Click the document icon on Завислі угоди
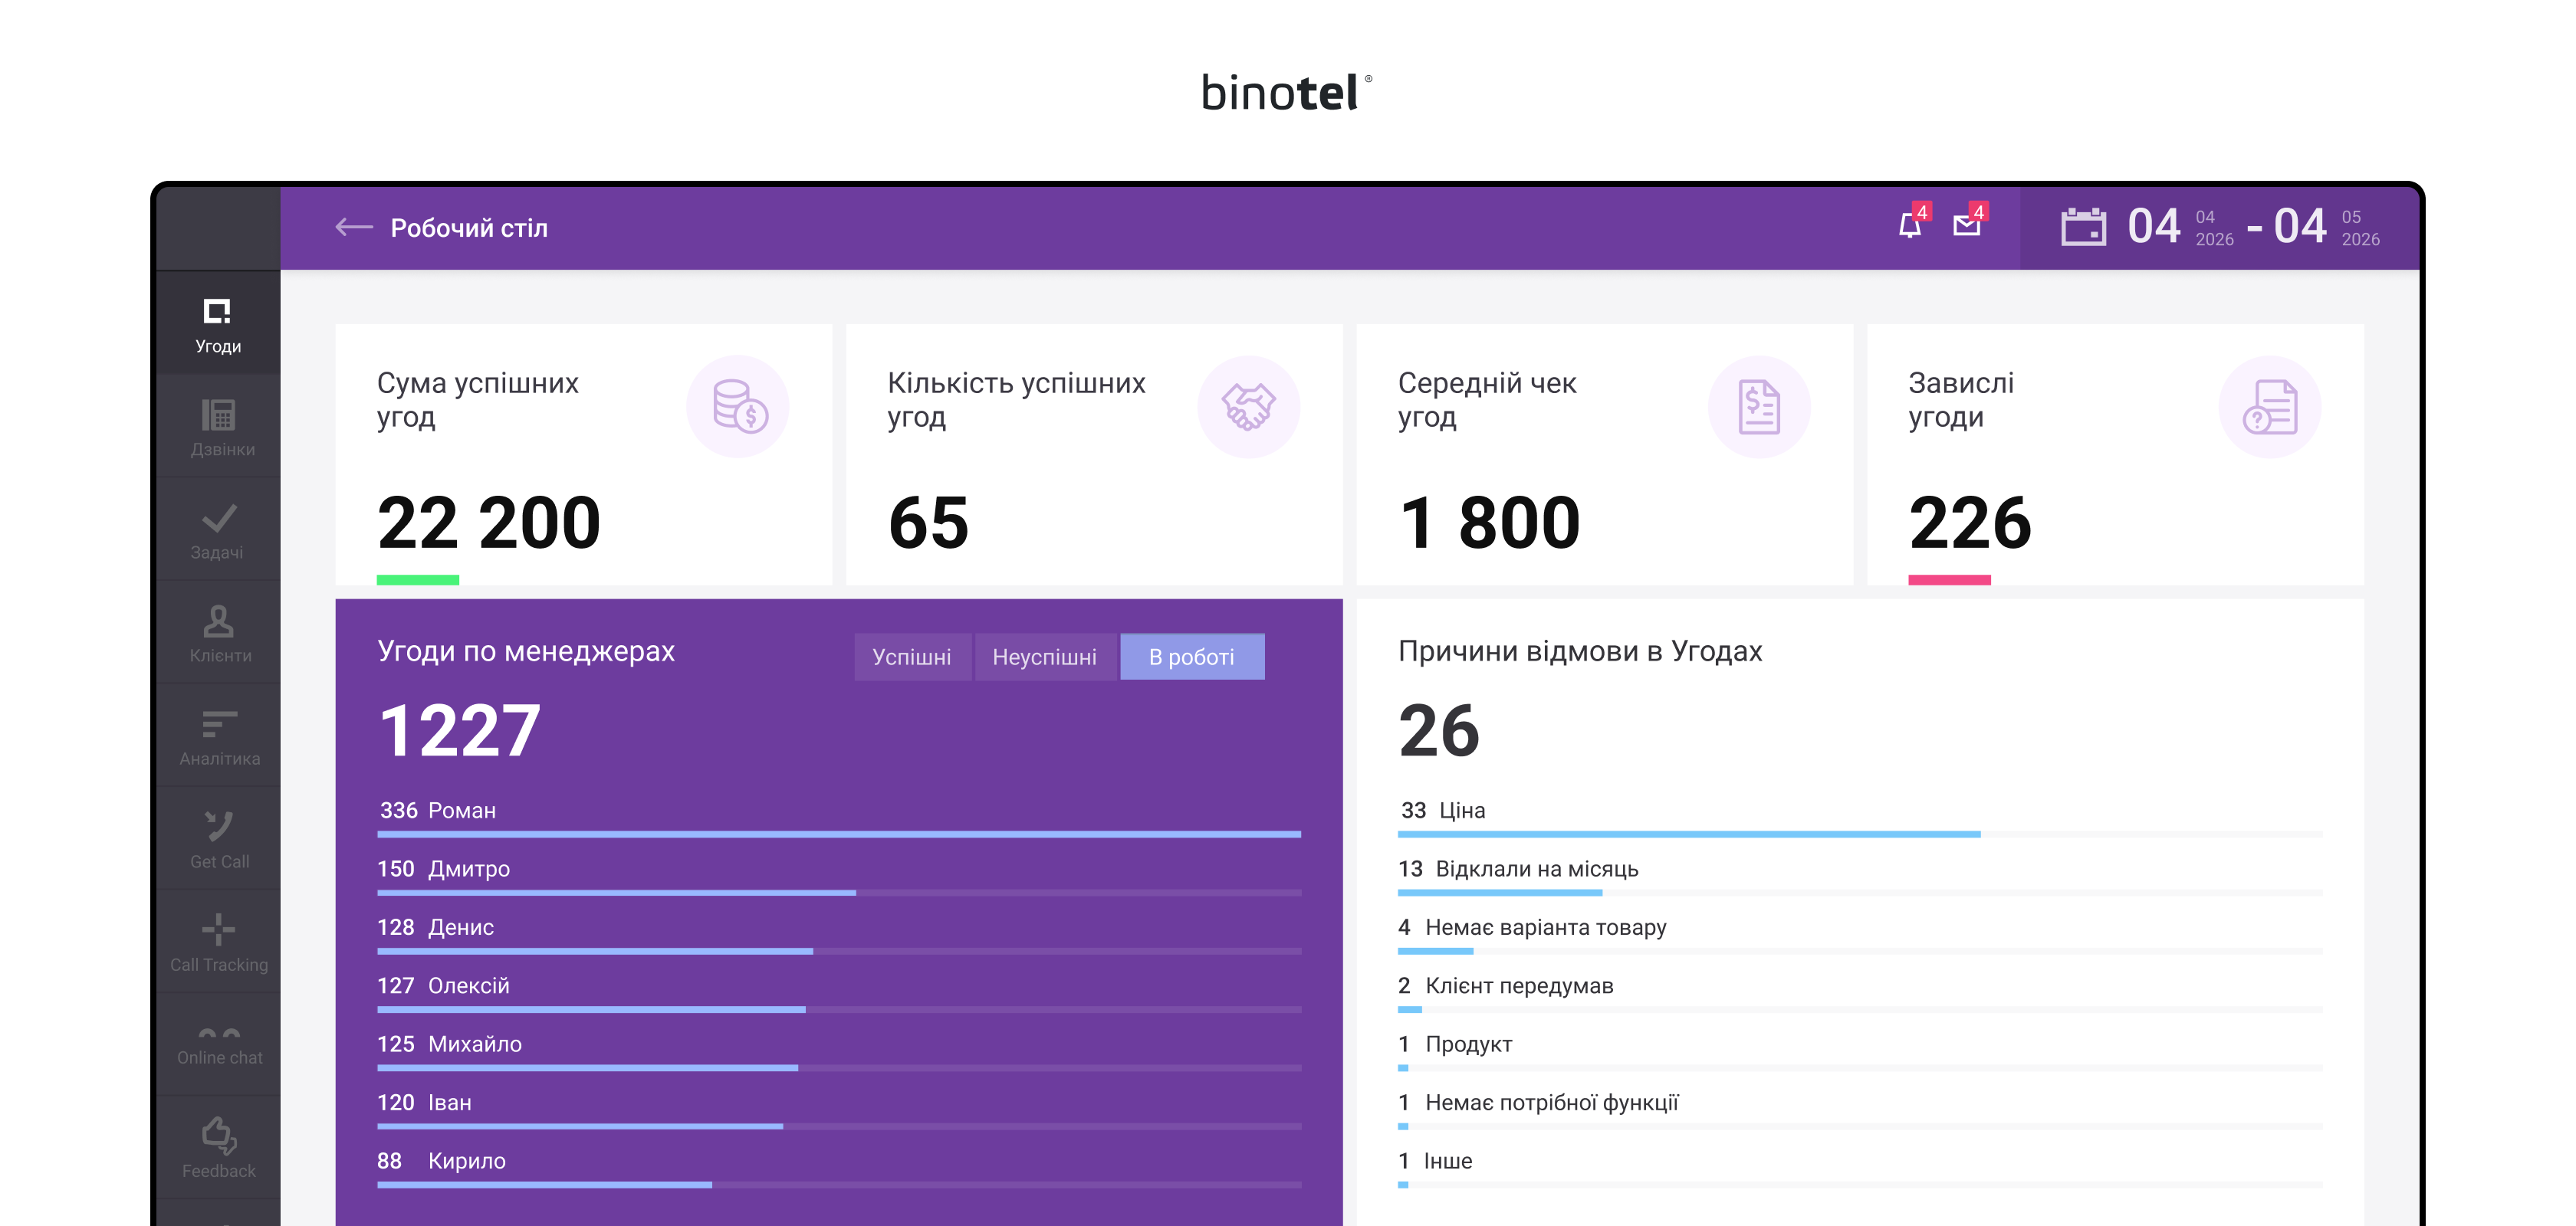Image resolution: width=2576 pixels, height=1226 pixels. pos(2269,407)
